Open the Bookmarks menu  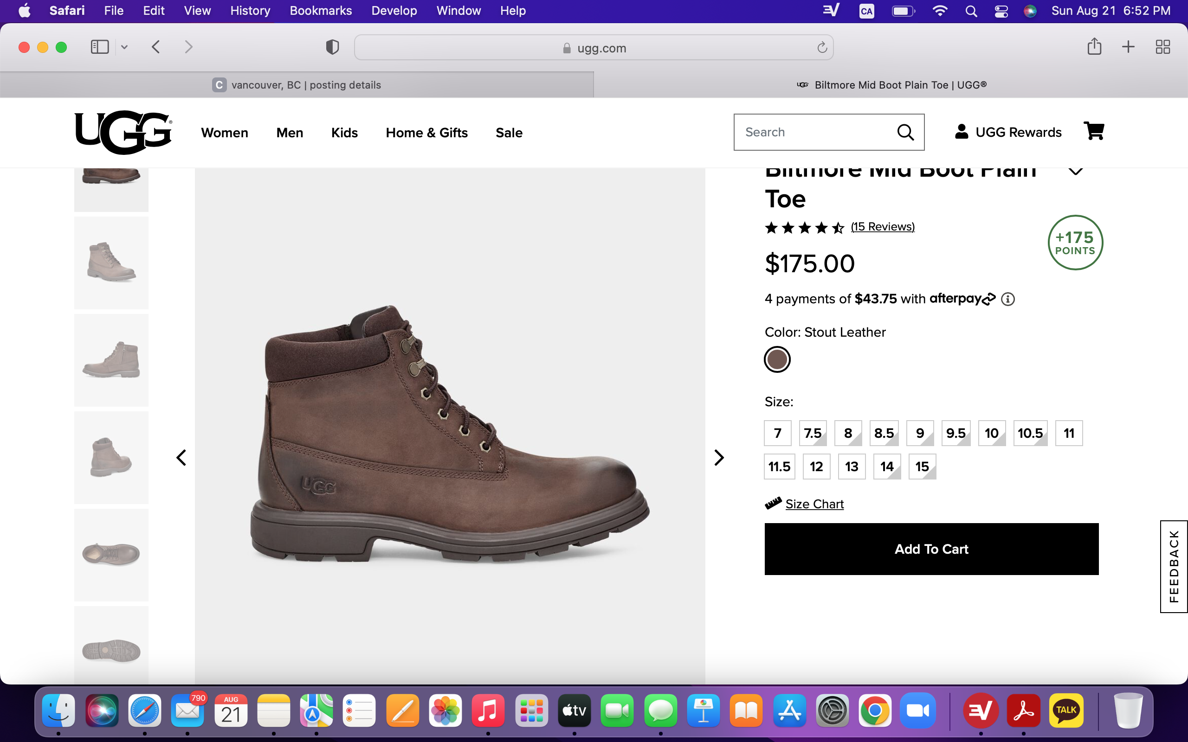[x=321, y=11]
